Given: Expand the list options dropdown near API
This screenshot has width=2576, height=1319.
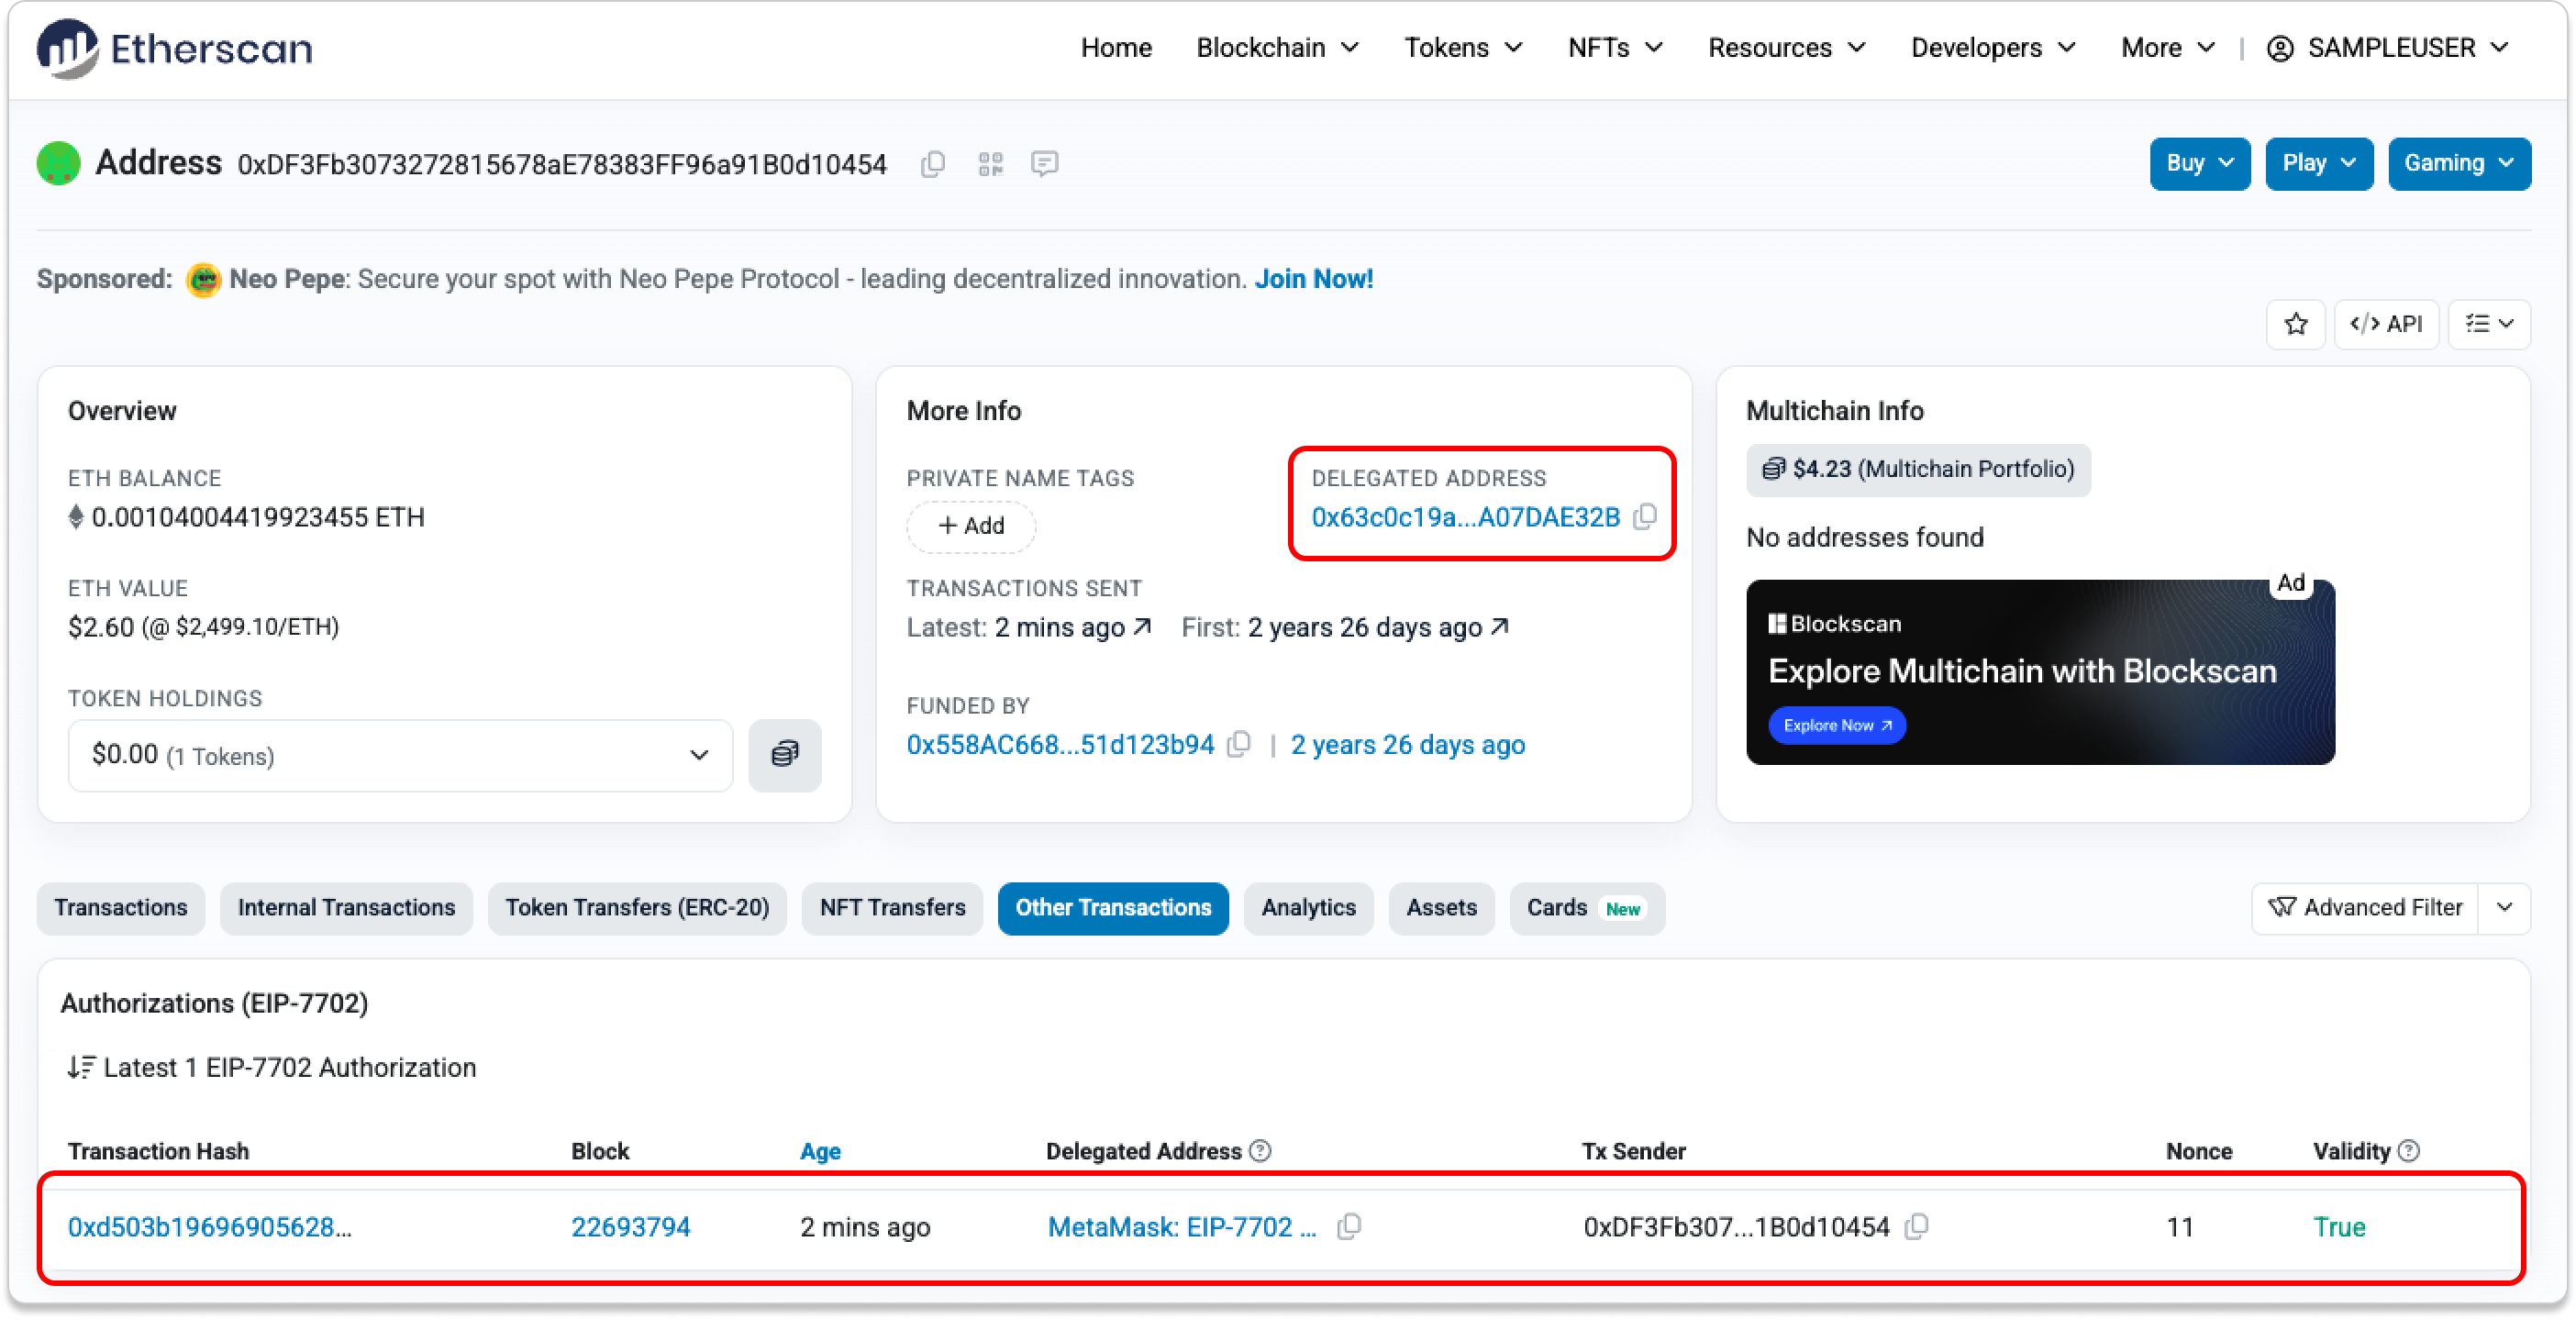Looking at the screenshot, I should (2489, 324).
